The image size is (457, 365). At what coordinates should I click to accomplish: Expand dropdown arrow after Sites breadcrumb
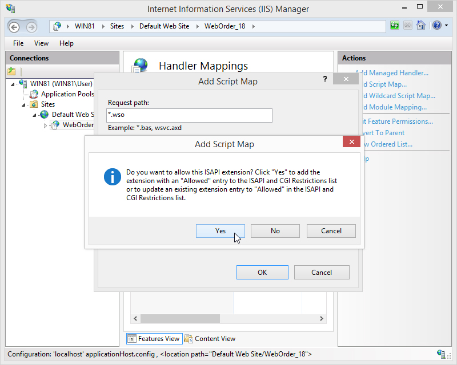132,26
